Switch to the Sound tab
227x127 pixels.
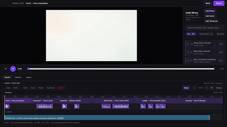[7, 77]
